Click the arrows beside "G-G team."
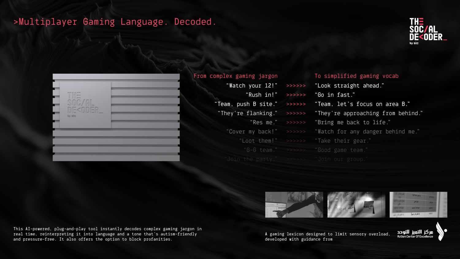The height and width of the screenshot is (259, 460). point(296,150)
